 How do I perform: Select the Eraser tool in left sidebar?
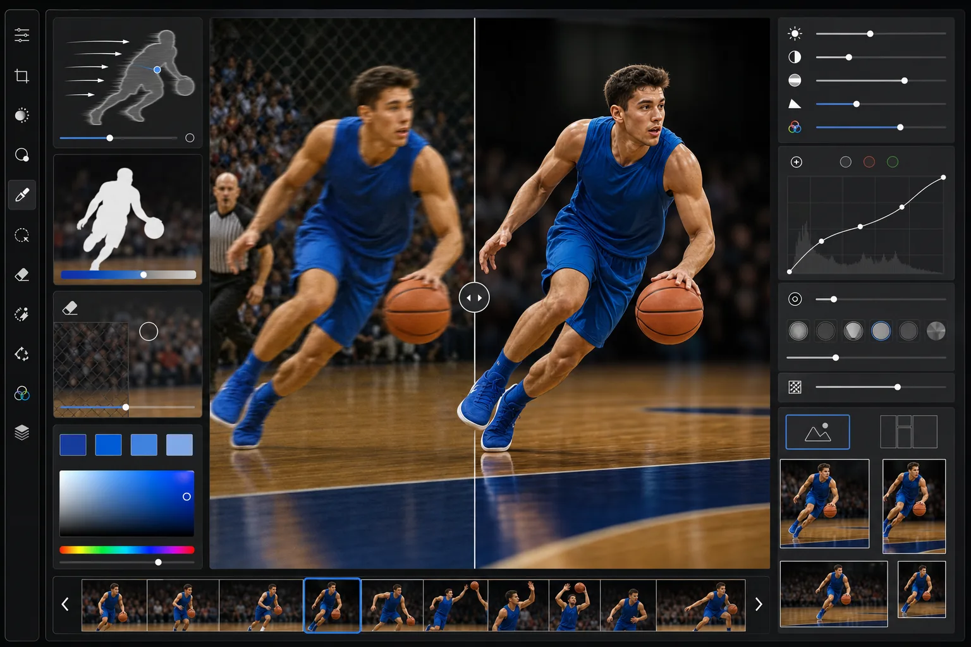21,275
